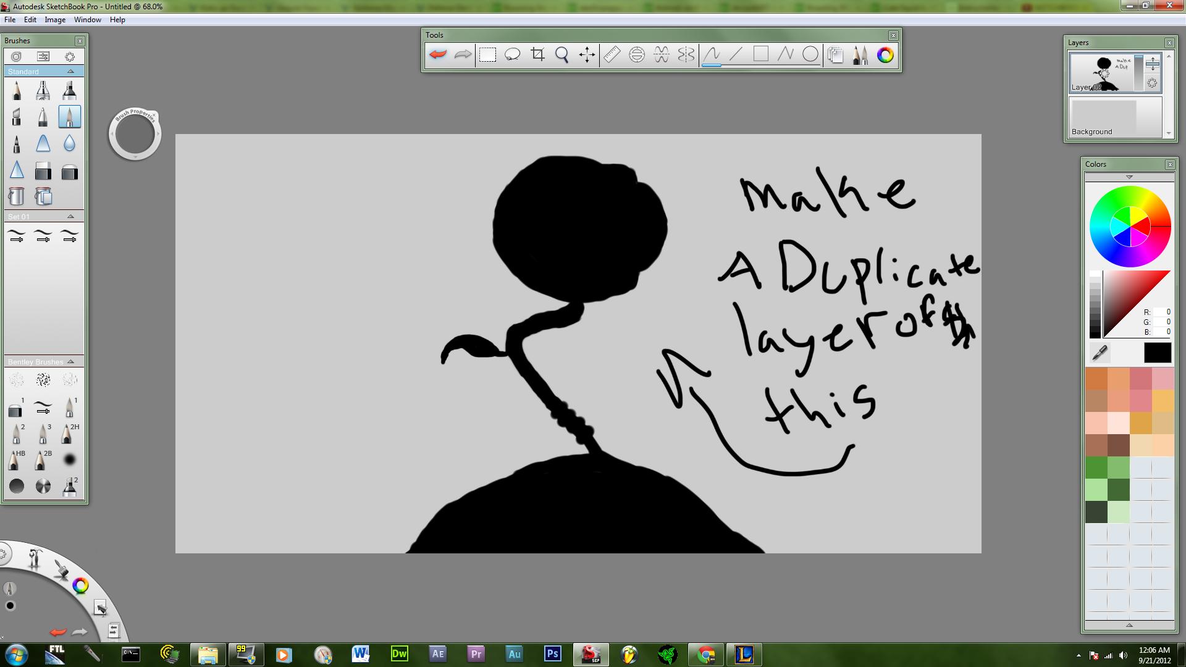
Task: Open brush library icon in Brushes panel
Action: (x=17, y=56)
